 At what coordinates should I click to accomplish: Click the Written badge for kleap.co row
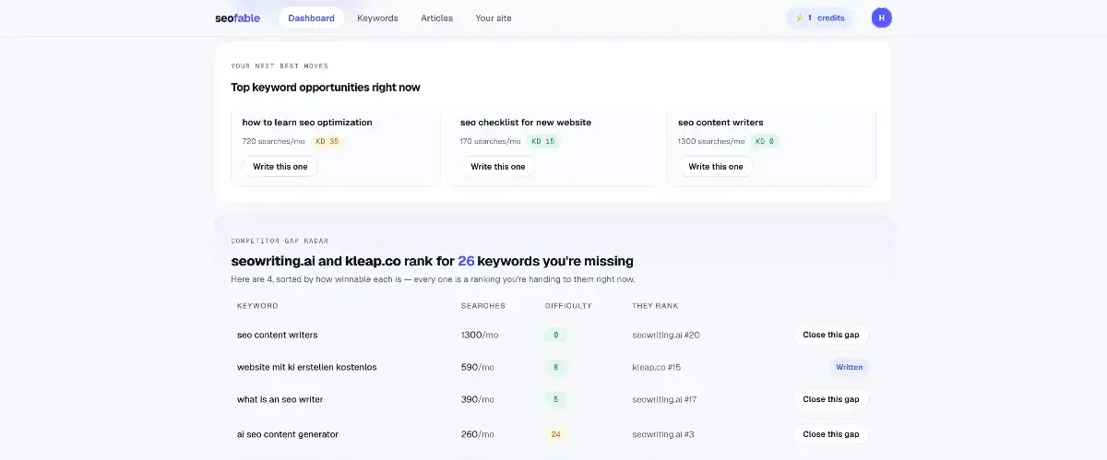click(850, 367)
